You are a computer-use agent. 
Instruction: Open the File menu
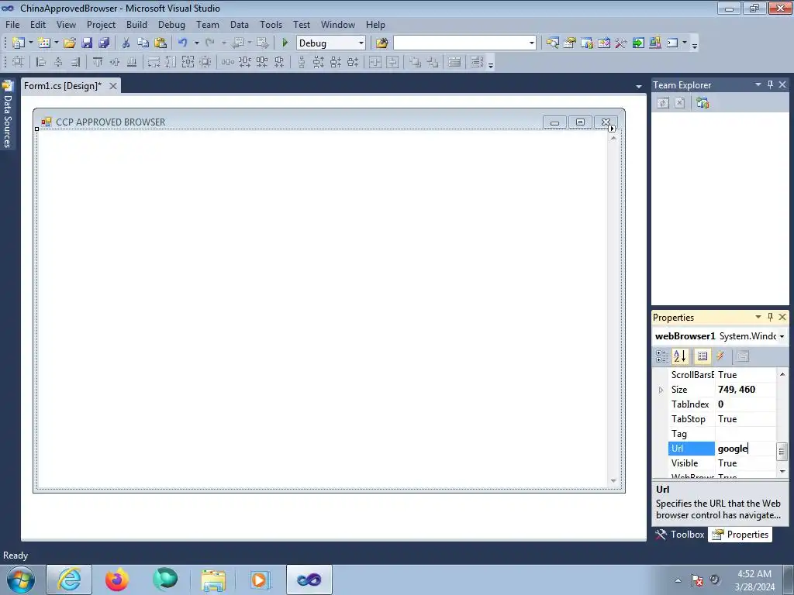coord(12,24)
